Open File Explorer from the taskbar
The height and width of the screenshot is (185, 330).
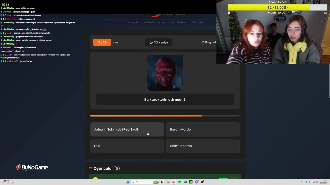(x=168, y=182)
